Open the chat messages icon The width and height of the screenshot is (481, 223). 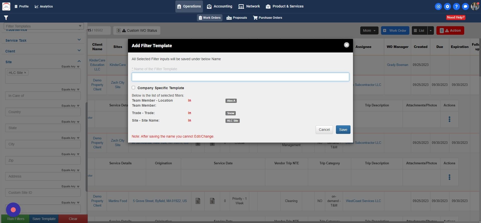[x=465, y=6]
